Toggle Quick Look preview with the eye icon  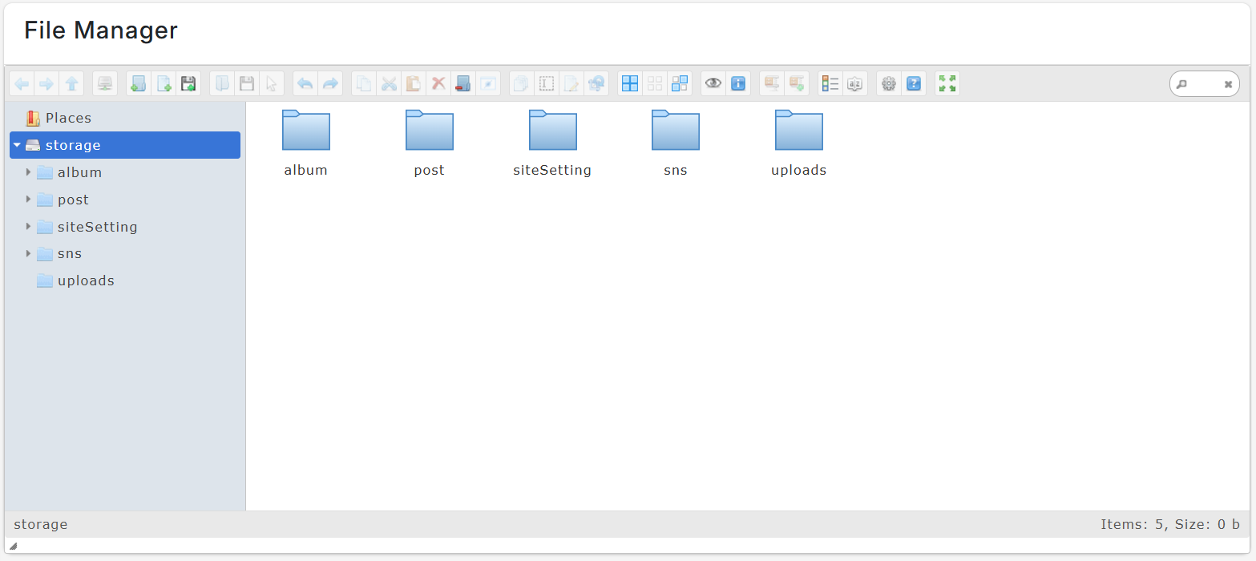(x=713, y=83)
